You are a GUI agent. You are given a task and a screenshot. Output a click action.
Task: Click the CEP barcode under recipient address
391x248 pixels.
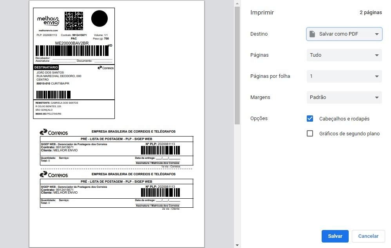(53, 95)
